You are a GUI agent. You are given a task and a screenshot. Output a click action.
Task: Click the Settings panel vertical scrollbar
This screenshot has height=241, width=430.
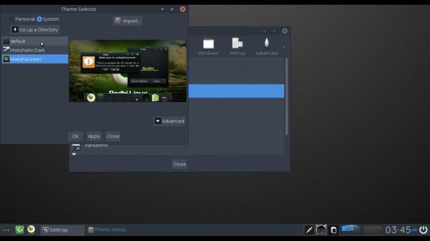click(287, 96)
